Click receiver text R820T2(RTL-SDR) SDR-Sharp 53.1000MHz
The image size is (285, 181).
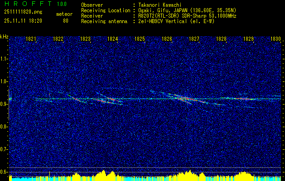187,16
